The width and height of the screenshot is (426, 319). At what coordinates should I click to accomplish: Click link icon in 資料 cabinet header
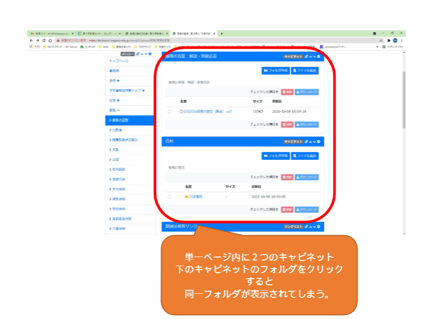[x=307, y=142]
